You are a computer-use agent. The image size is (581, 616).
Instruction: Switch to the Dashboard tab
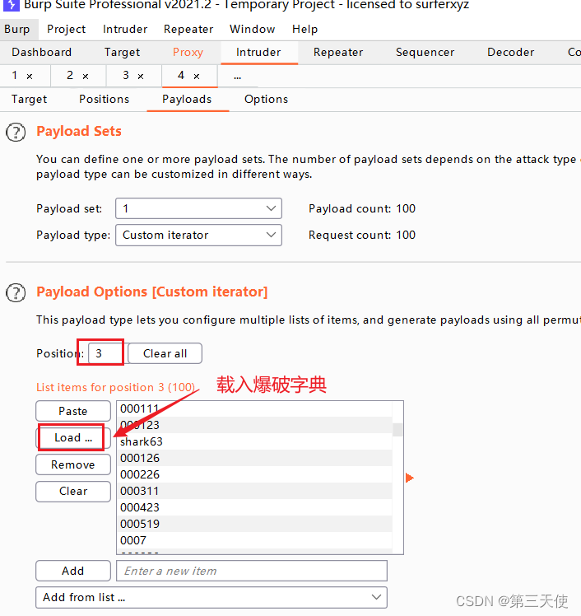42,52
